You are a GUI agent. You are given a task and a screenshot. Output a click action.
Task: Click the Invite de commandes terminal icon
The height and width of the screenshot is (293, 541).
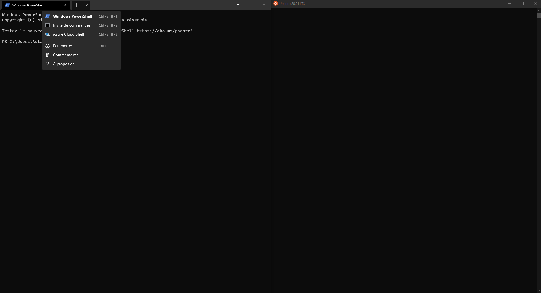pyautogui.click(x=47, y=25)
